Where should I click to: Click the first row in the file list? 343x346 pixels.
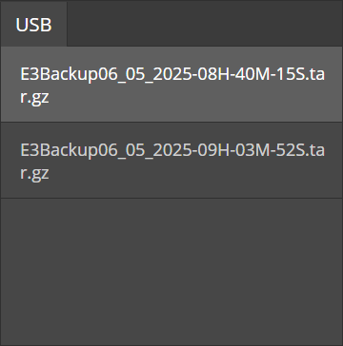171,84
